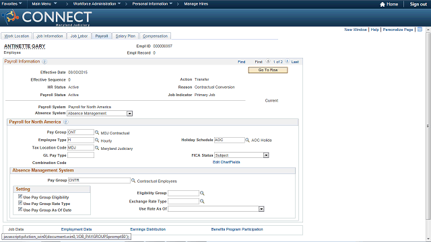431x242 pixels.
Task: Open the Employment Data link
Action: click(76, 229)
